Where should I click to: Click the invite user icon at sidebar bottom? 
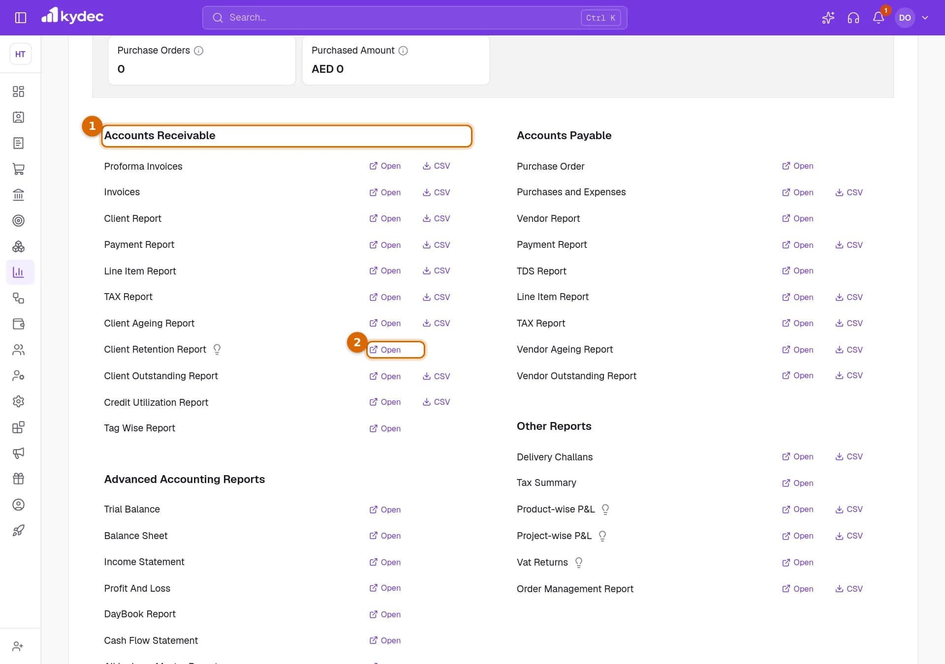[x=18, y=646]
